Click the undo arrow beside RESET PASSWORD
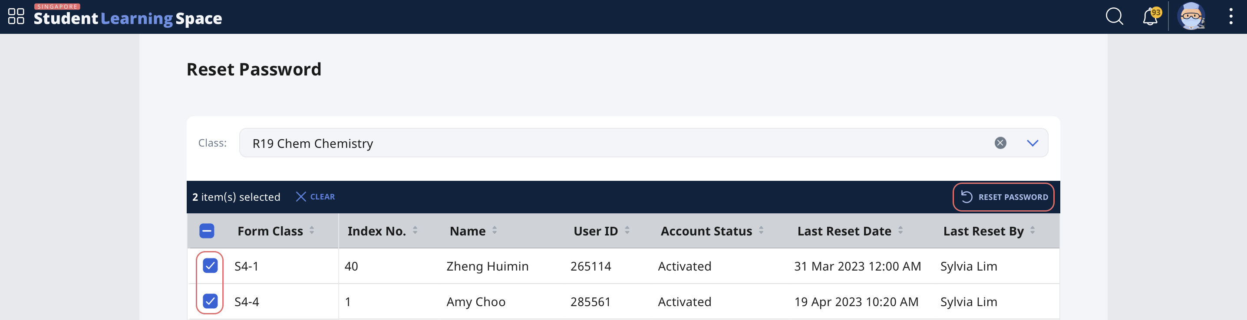The image size is (1247, 320). coord(967,197)
